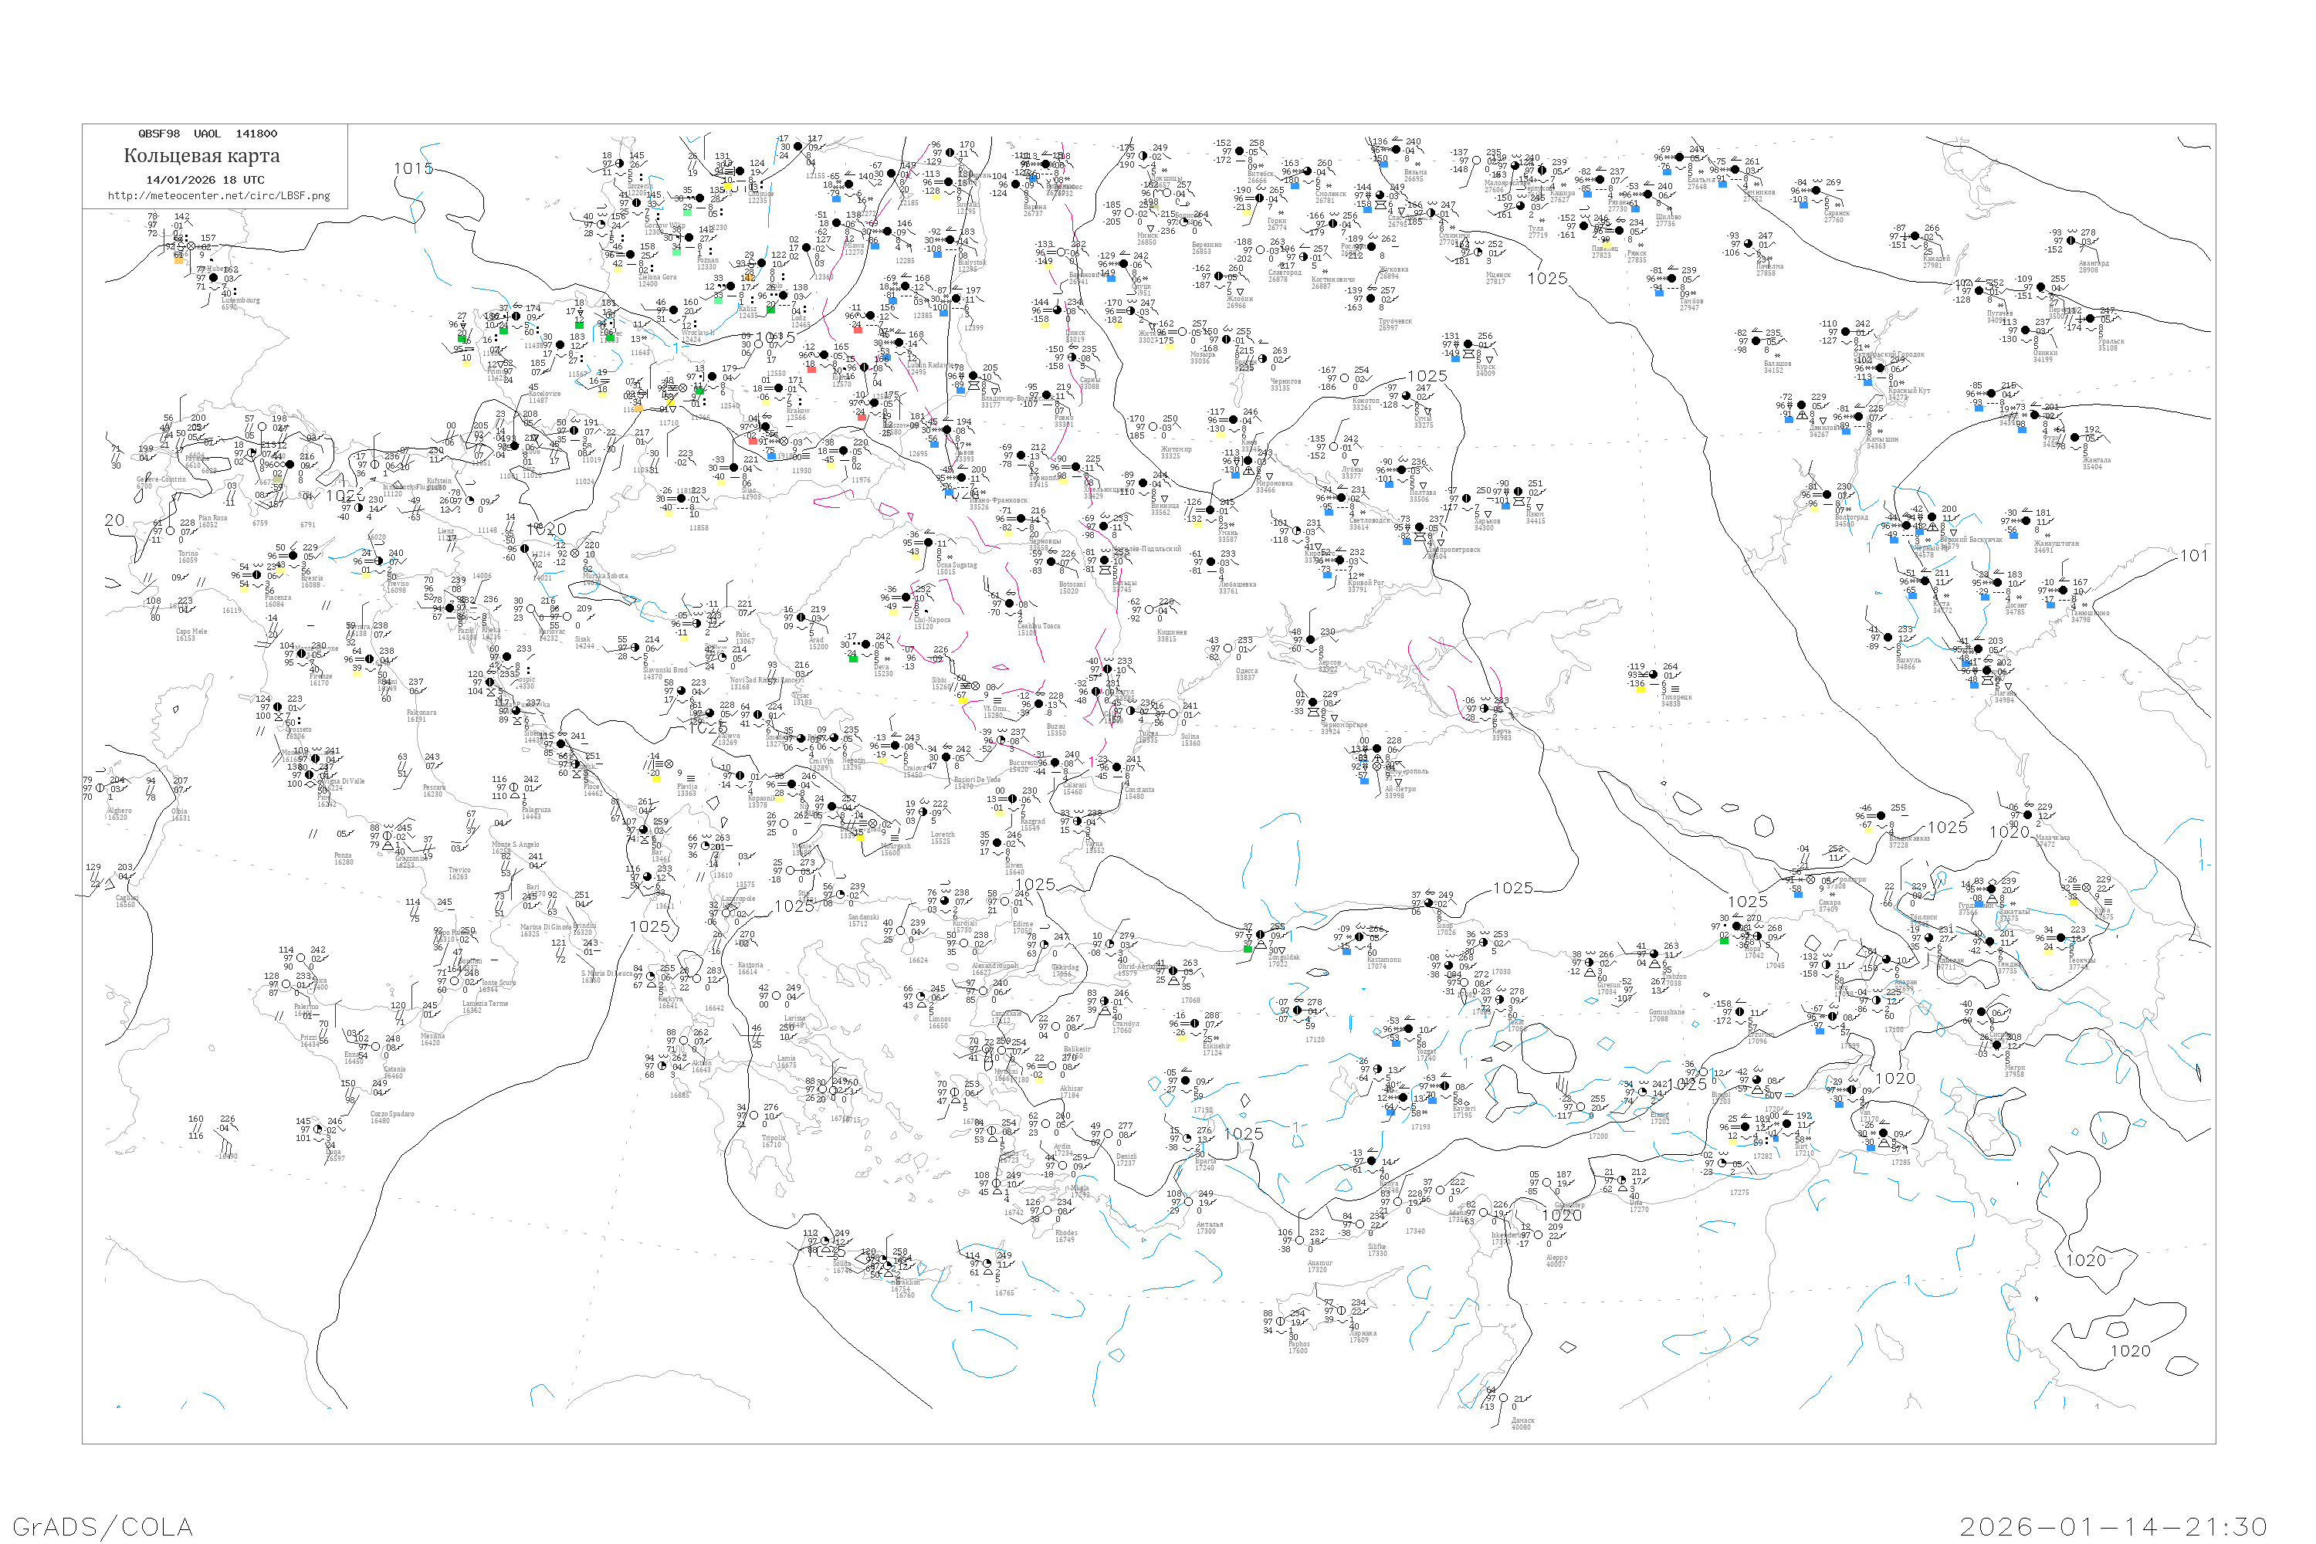The image size is (2316, 1544).
Task: Click the Trabzon station circle marker
Action: 1654,954
